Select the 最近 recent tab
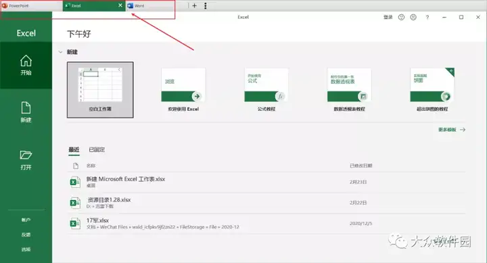The width and height of the screenshot is (487, 263). click(x=74, y=149)
